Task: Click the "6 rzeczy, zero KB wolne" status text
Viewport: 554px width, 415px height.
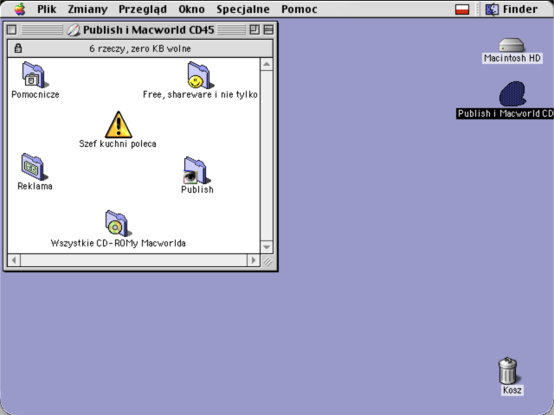Action: (140, 48)
